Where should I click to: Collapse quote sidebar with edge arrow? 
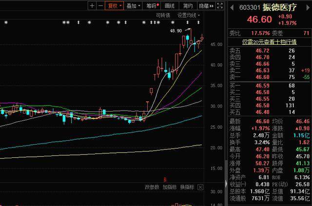(x=226, y=184)
